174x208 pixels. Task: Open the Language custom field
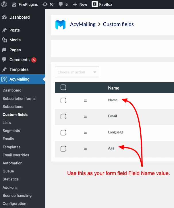point(116,132)
